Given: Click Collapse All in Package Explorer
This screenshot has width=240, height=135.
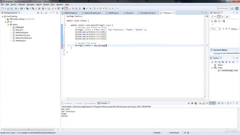Looking at the screenshot, I should coord(38,13).
